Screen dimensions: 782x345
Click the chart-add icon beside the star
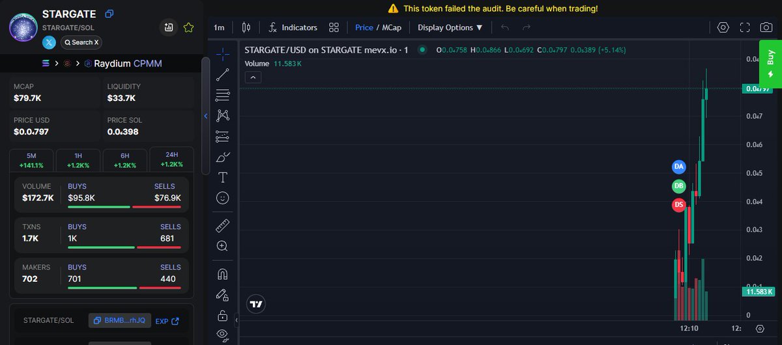click(169, 27)
